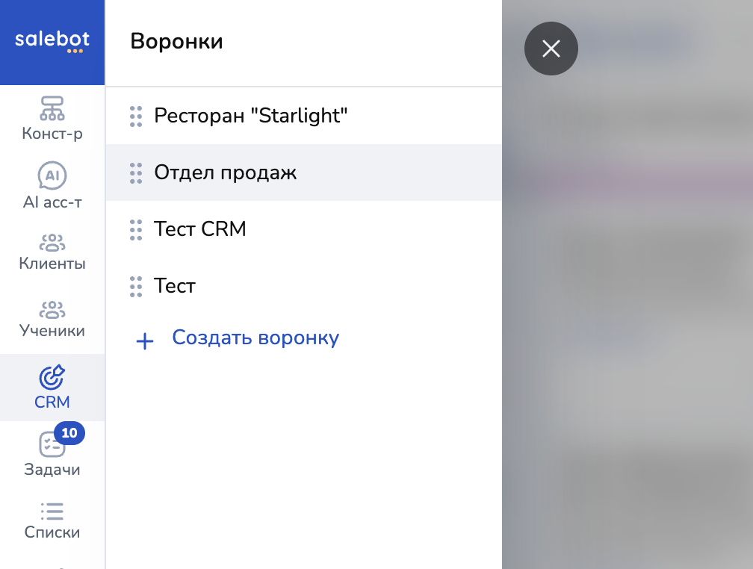
Task: Click the tasks badge showing 10
Action: click(69, 433)
